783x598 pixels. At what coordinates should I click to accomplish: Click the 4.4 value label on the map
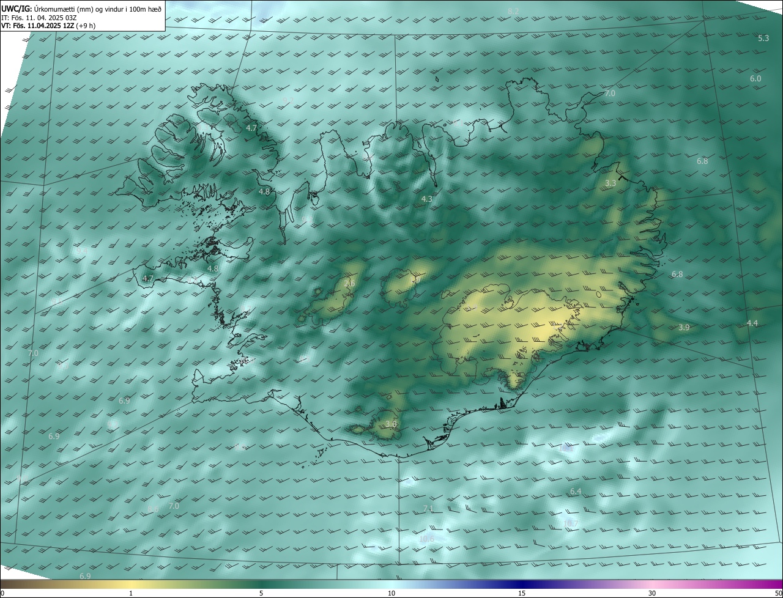[x=752, y=323]
